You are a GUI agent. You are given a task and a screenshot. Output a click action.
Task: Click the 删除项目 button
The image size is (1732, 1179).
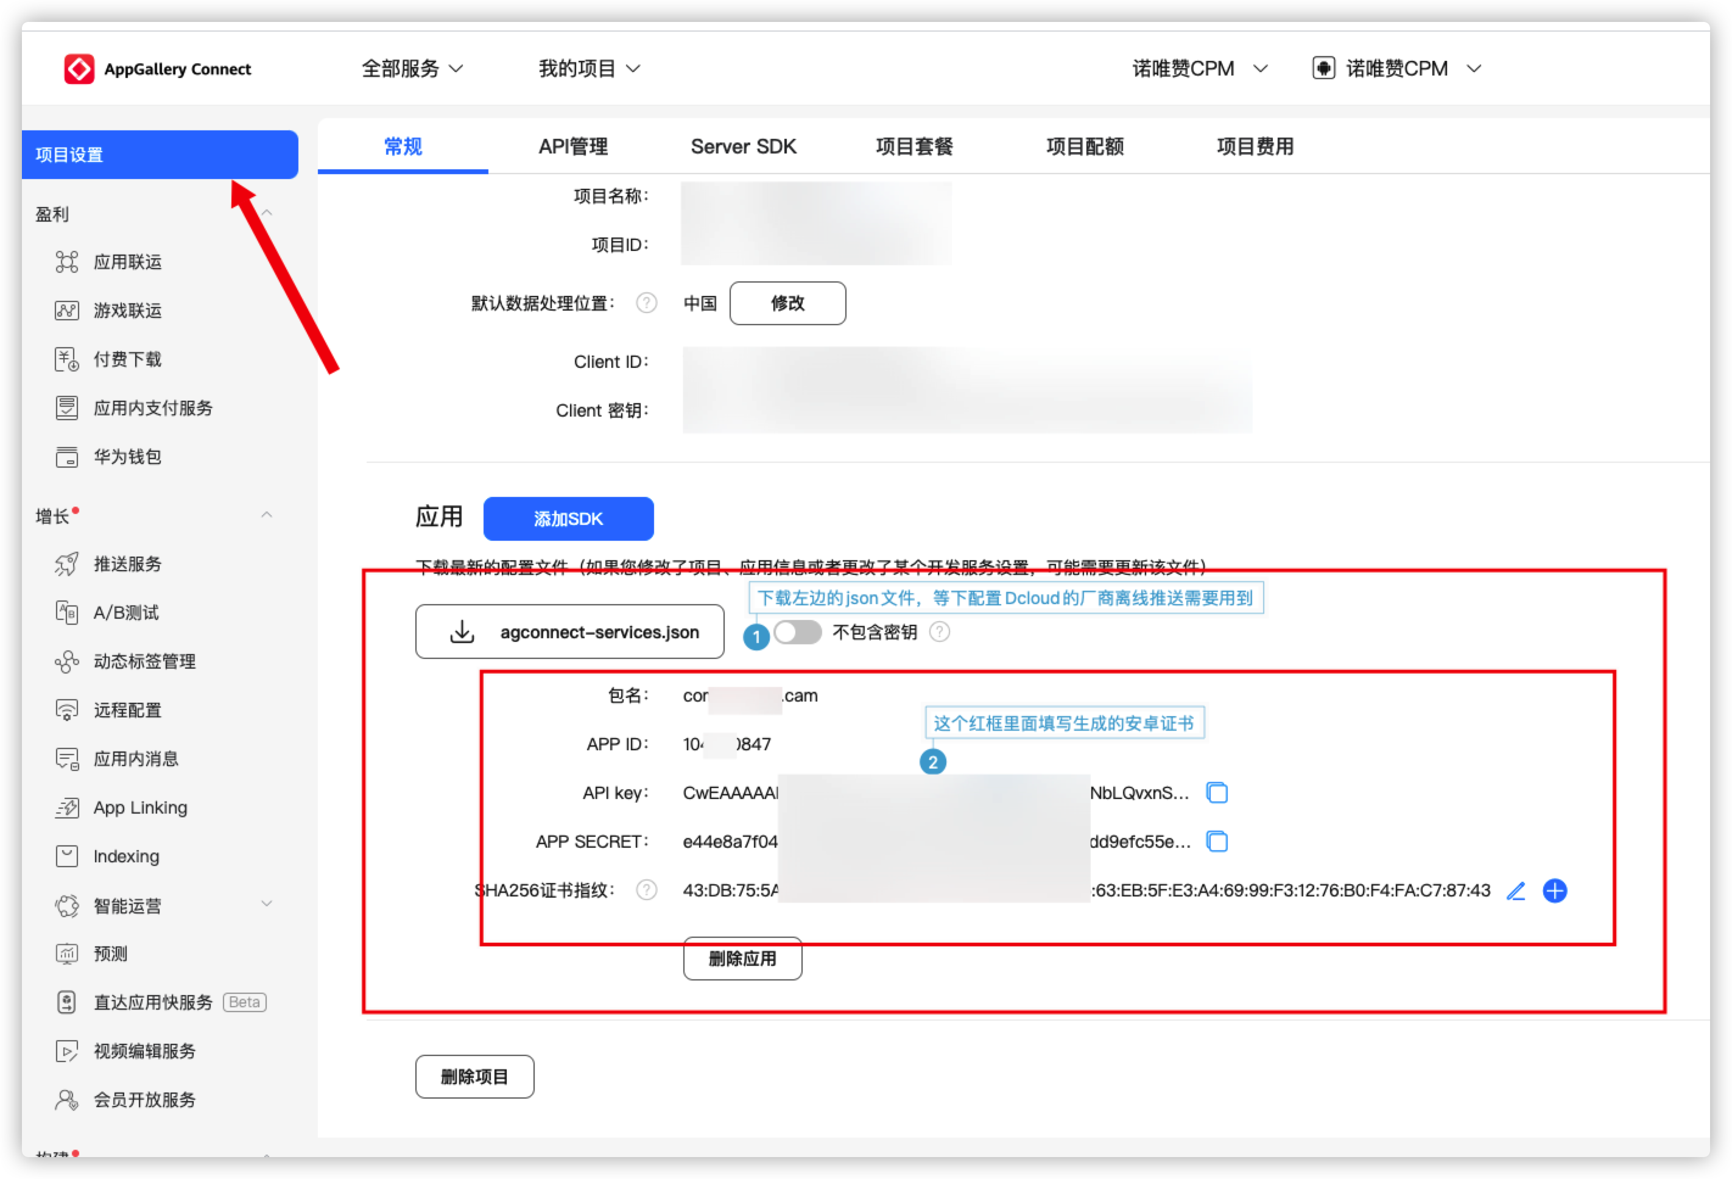tap(475, 1076)
